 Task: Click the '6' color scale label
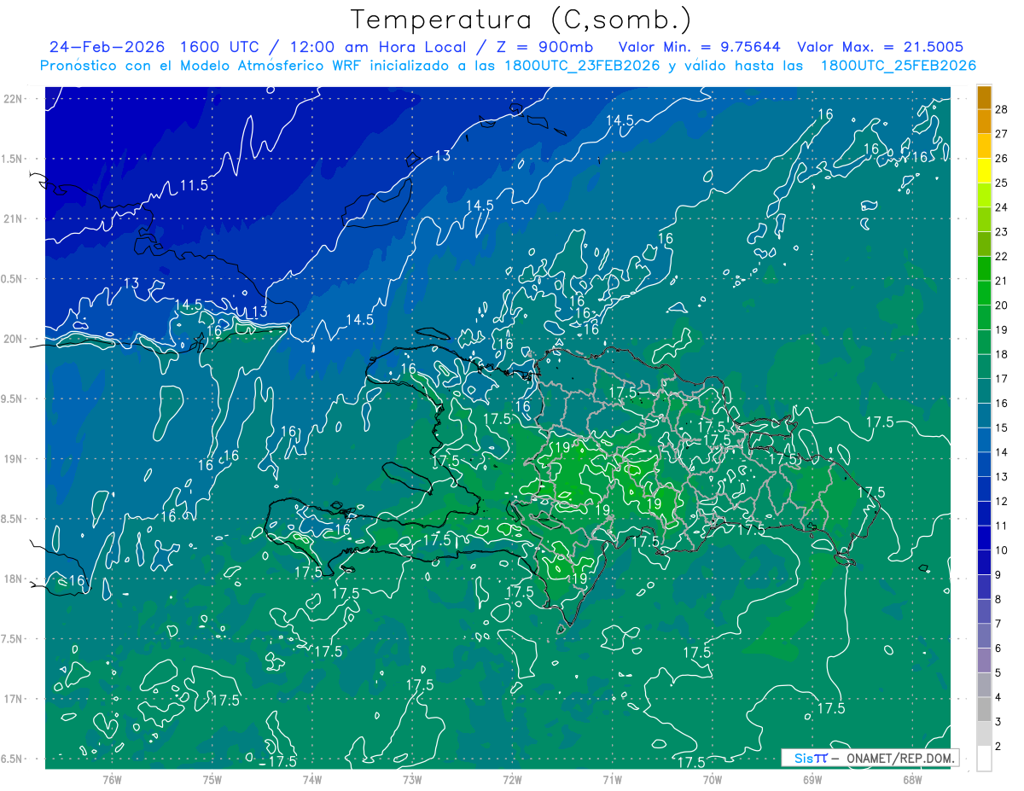tap(999, 649)
